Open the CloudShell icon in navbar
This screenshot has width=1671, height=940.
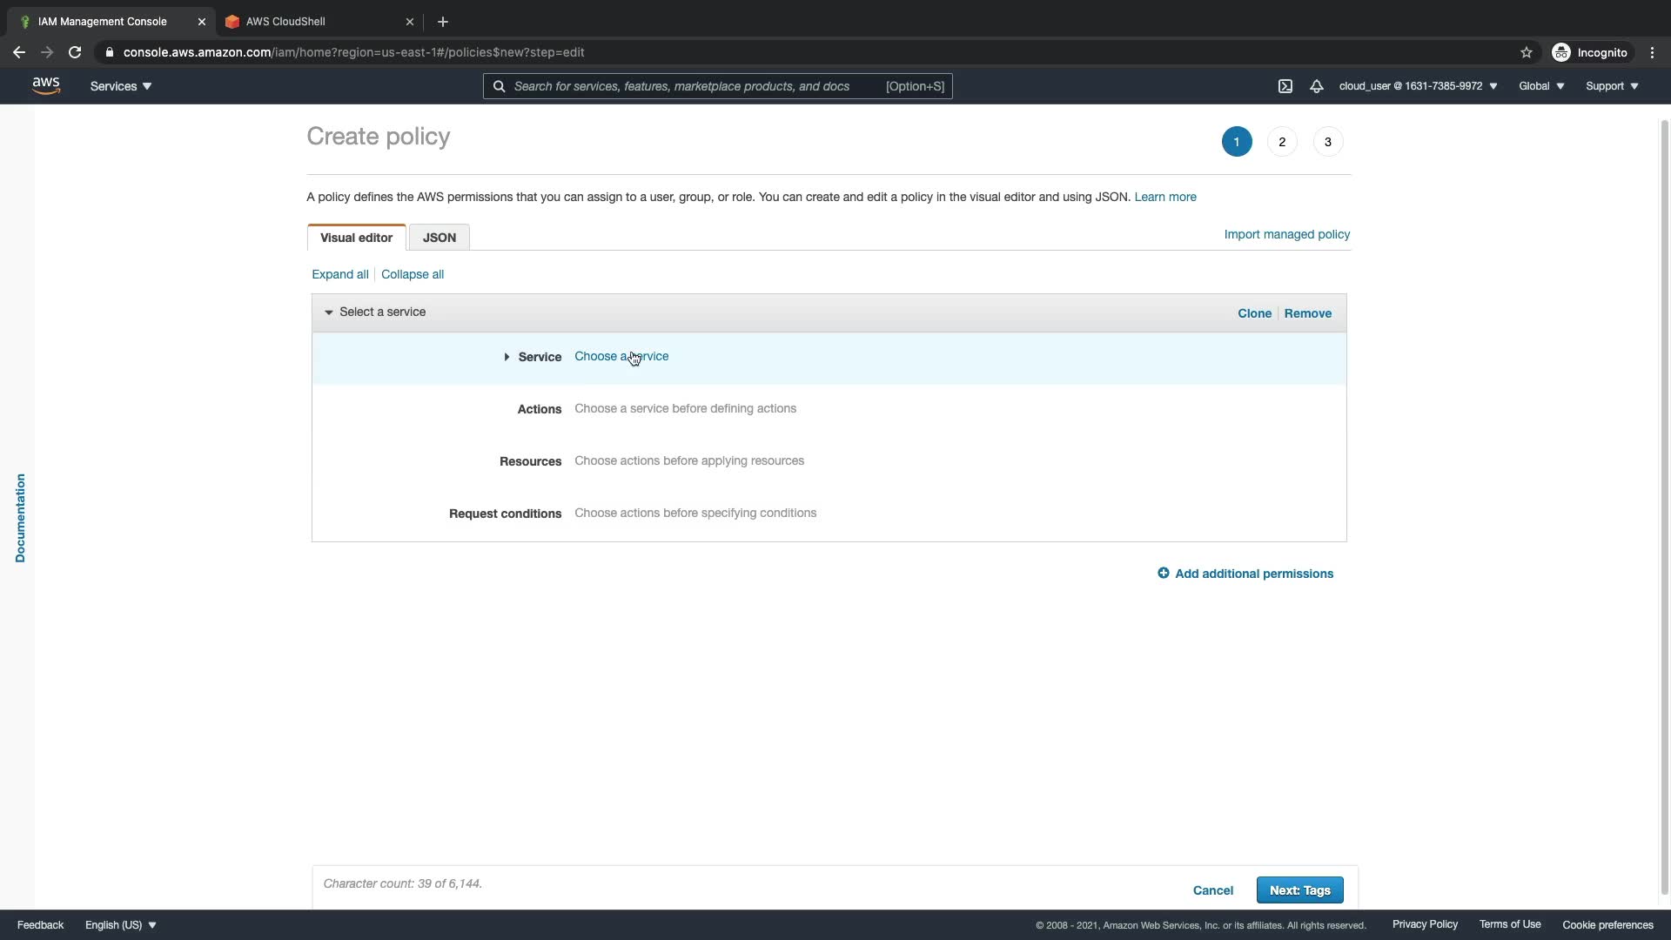pyautogui.click(x=1285, y=86)
